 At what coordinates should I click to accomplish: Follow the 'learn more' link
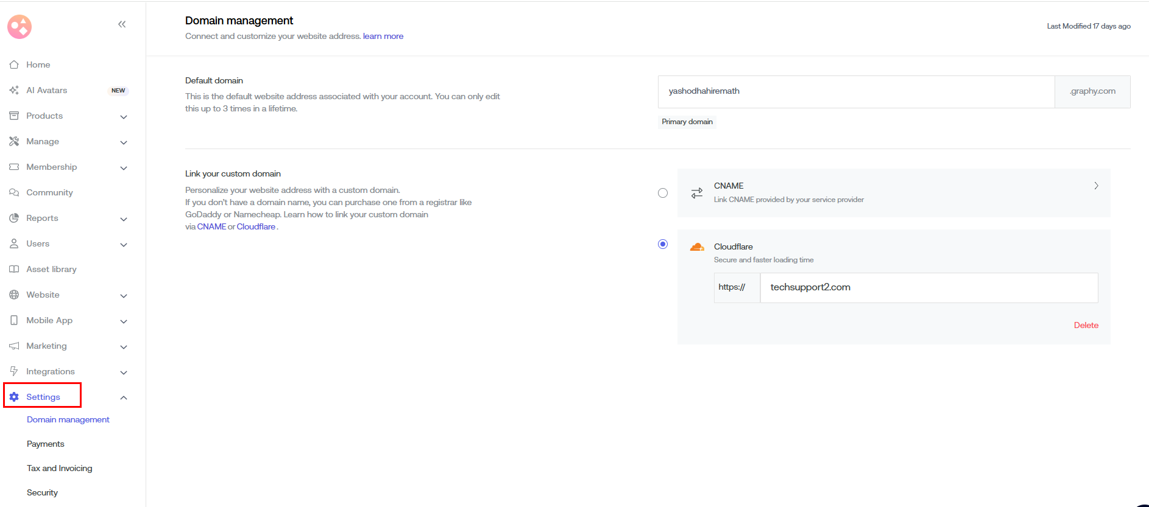pyautogui.click(x=383, y=36)
